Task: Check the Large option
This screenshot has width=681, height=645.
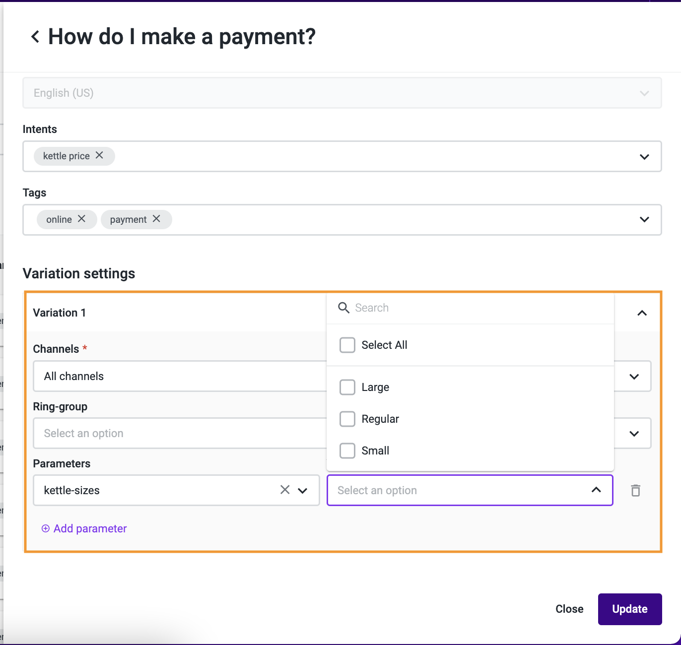Action: pos(347,387)
